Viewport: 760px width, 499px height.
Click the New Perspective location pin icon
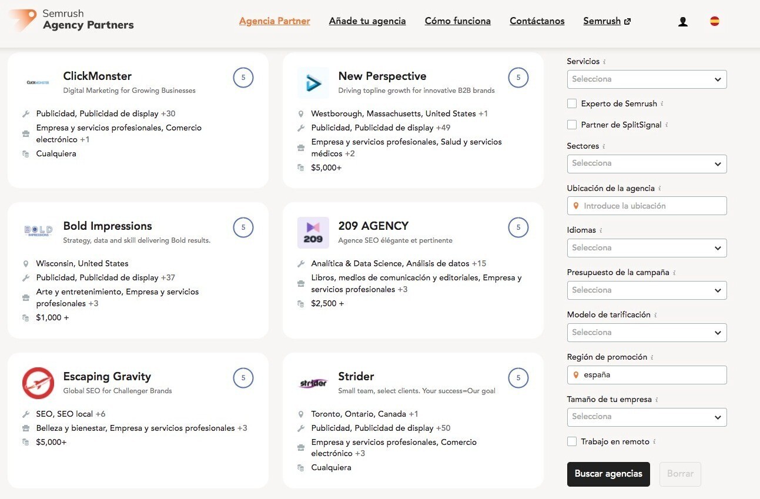coord(301,114)
